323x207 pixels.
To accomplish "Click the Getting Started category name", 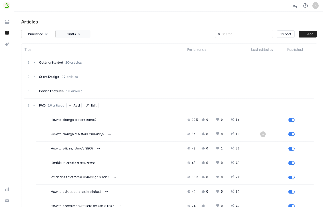I will click(51, 63).
